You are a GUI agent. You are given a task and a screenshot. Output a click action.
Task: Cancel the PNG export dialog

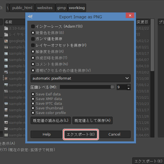click(115, 134)
